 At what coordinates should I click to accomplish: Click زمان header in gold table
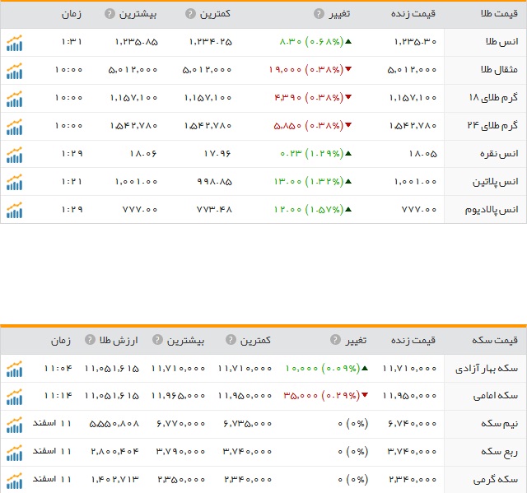pos(72,14)
